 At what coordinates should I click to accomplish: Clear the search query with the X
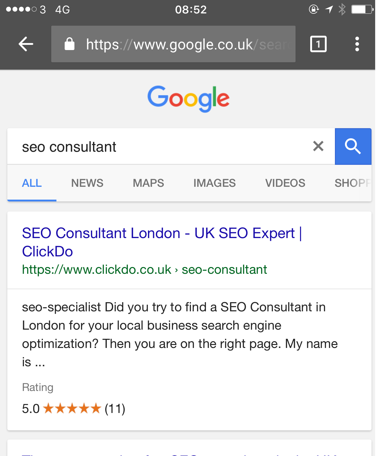pos(318,146)
